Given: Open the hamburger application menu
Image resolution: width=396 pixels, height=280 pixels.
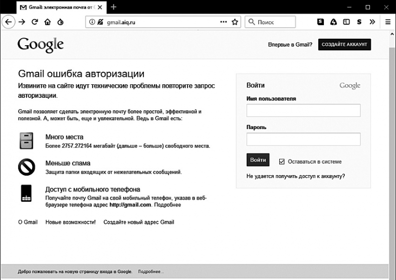Looking at the screenshot, I should point(387,22).
